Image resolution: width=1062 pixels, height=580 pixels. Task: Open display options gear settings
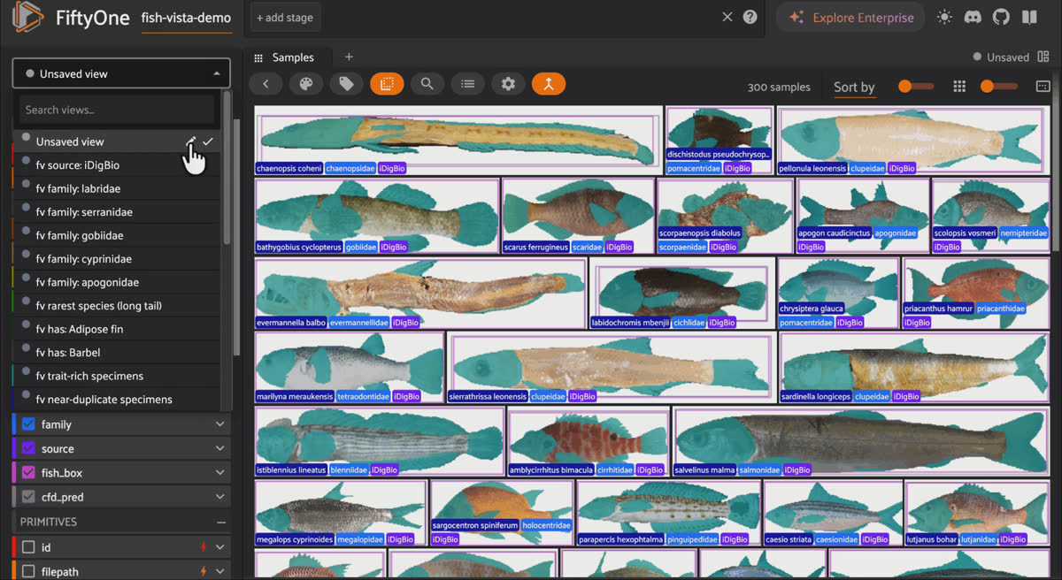(508, 84)
